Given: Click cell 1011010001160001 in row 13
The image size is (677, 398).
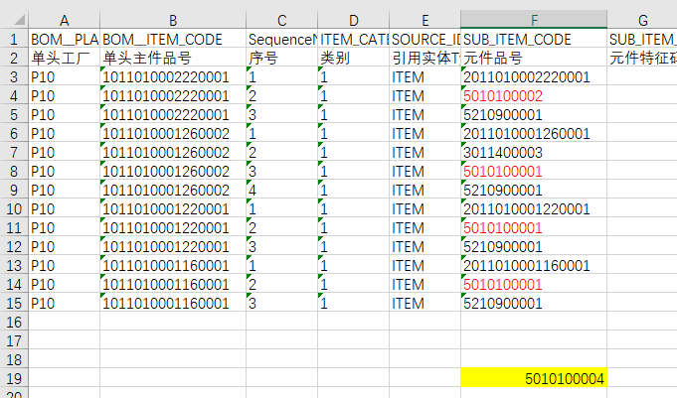Looking at the screenshot, I should (x=173, y=266).
